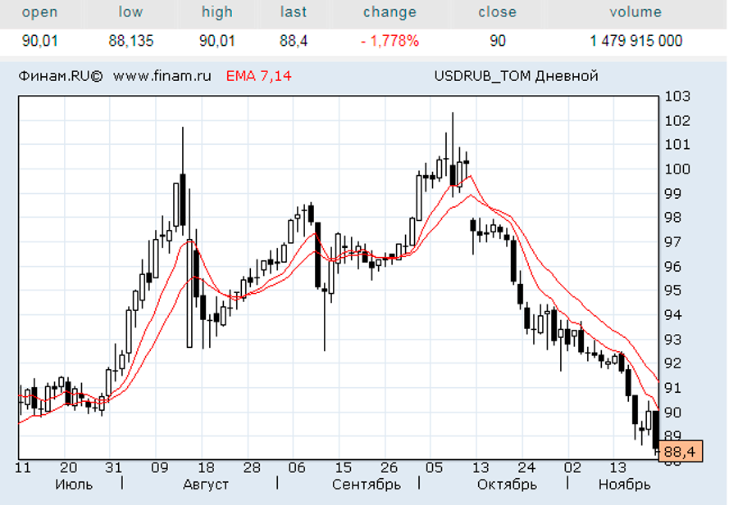The image size is (738, 505).
Task: Select the "change" column header
Action: [x=389, y=12]
